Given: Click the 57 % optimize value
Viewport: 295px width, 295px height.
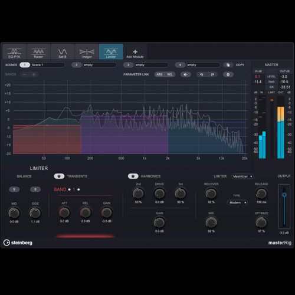Looking at the screenshot, I should click(261, 231).
